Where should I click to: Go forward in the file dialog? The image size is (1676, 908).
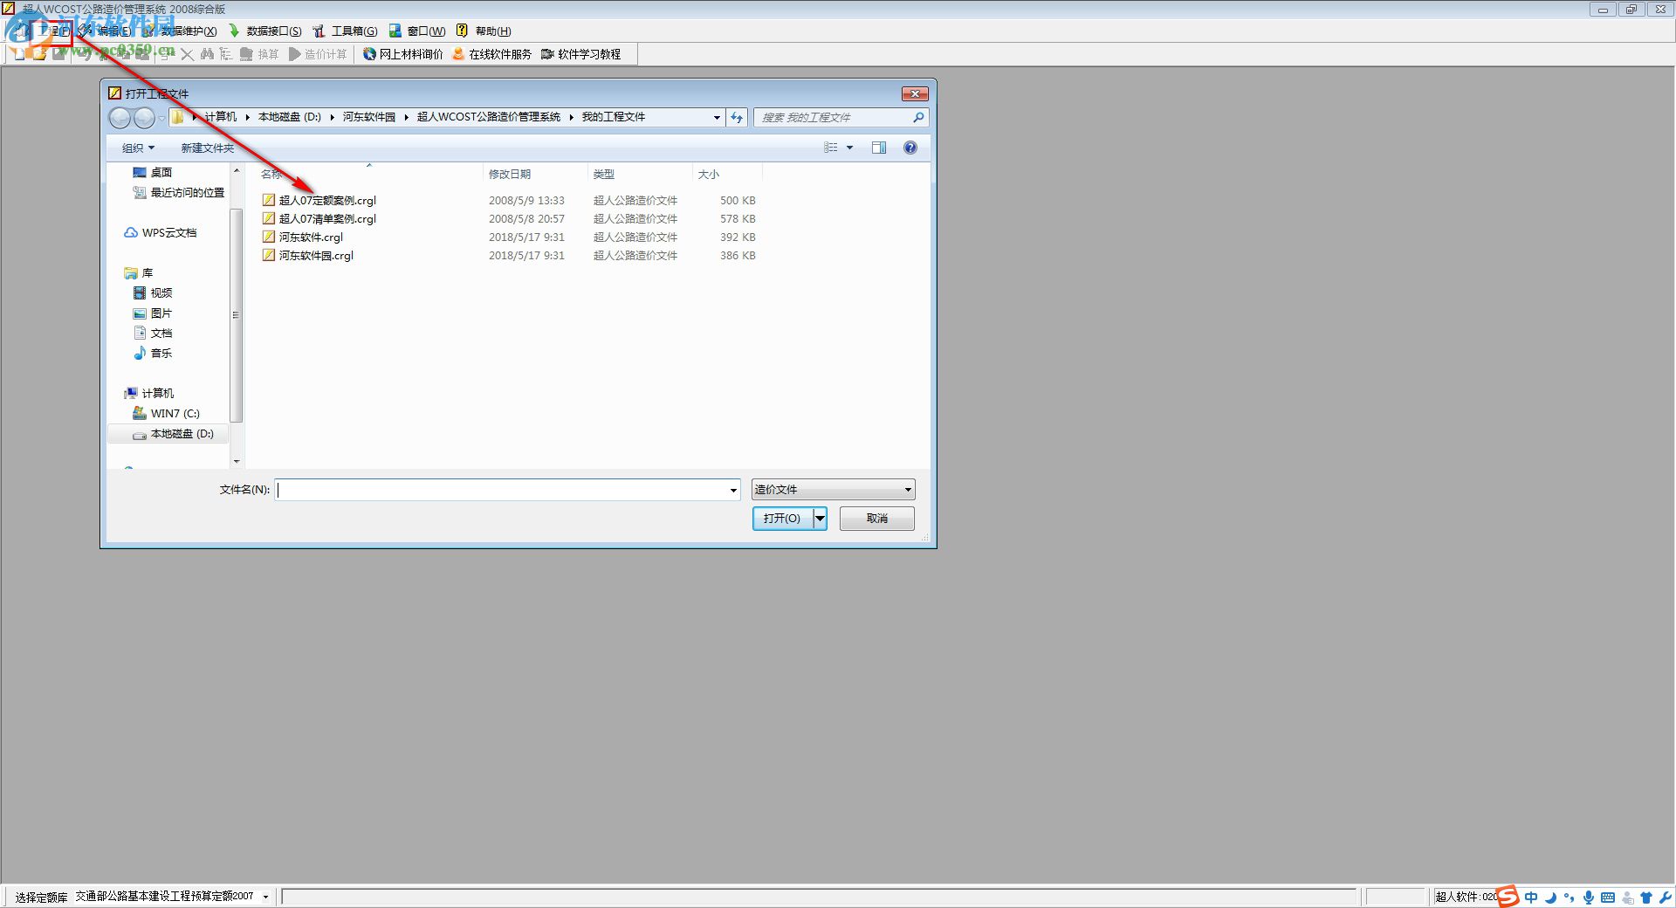tap(145, 118)
